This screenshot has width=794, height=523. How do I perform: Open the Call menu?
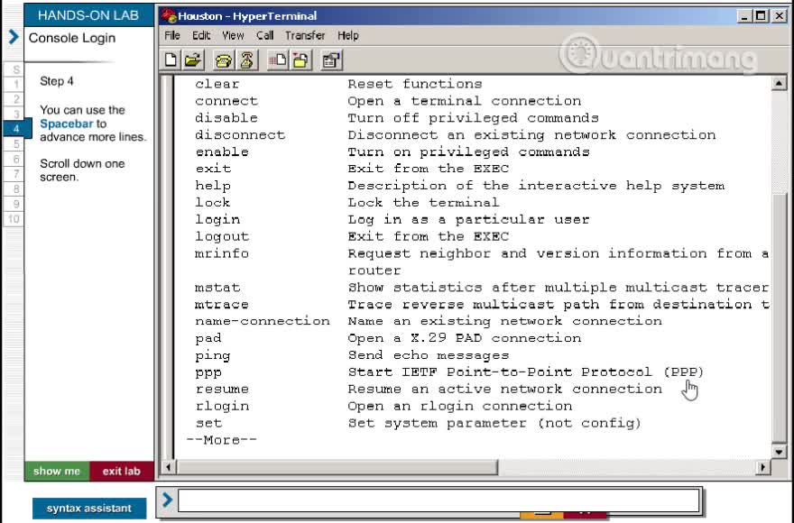(x=265, y=35)
